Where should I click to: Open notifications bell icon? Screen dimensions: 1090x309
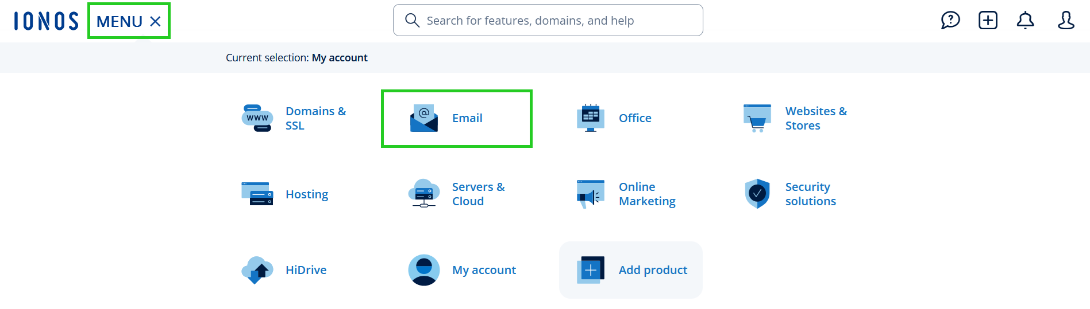pos(1025,21)
